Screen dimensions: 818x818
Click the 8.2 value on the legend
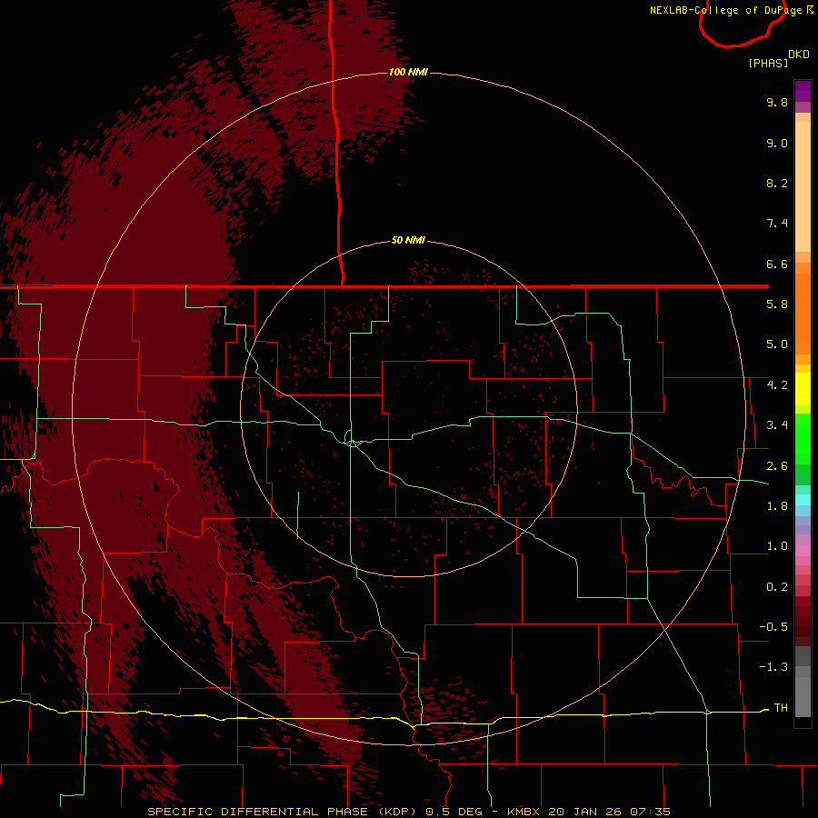[777, 183]
